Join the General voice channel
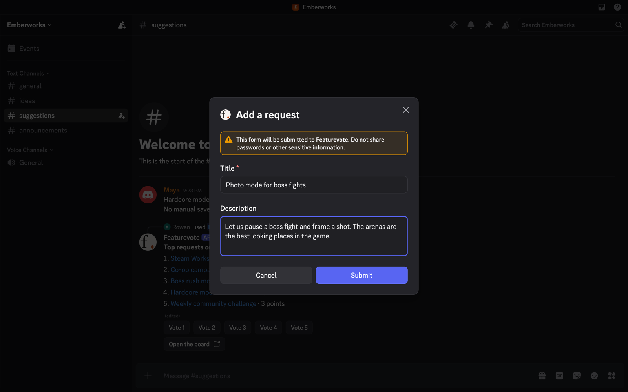This screenshot has width=628, height=392. point(66,163)
